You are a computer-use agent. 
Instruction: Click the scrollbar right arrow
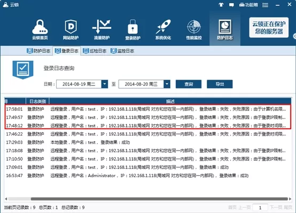point(290,199)
